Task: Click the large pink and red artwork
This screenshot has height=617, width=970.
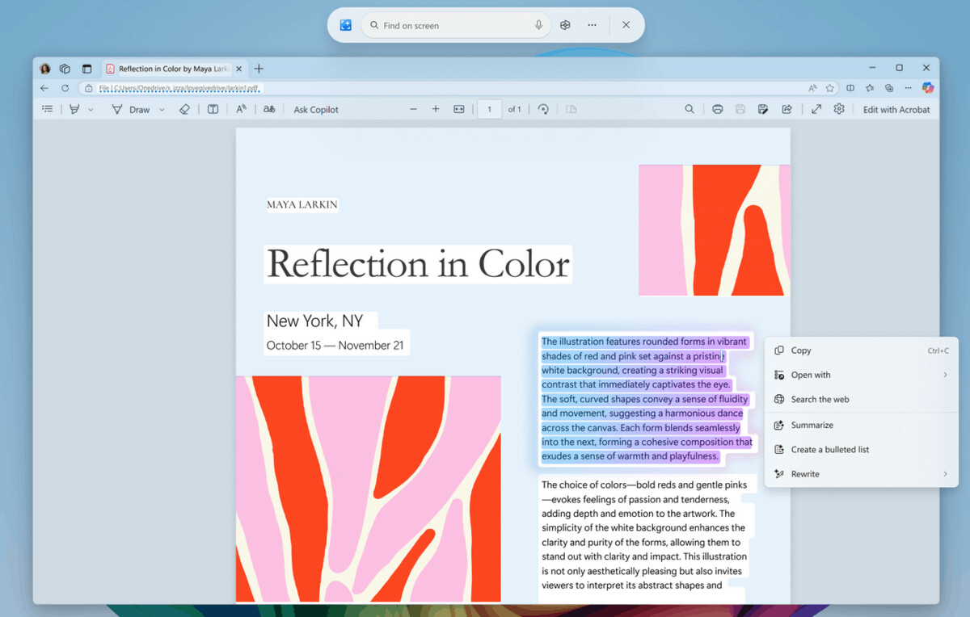Action: pos(369,489)
